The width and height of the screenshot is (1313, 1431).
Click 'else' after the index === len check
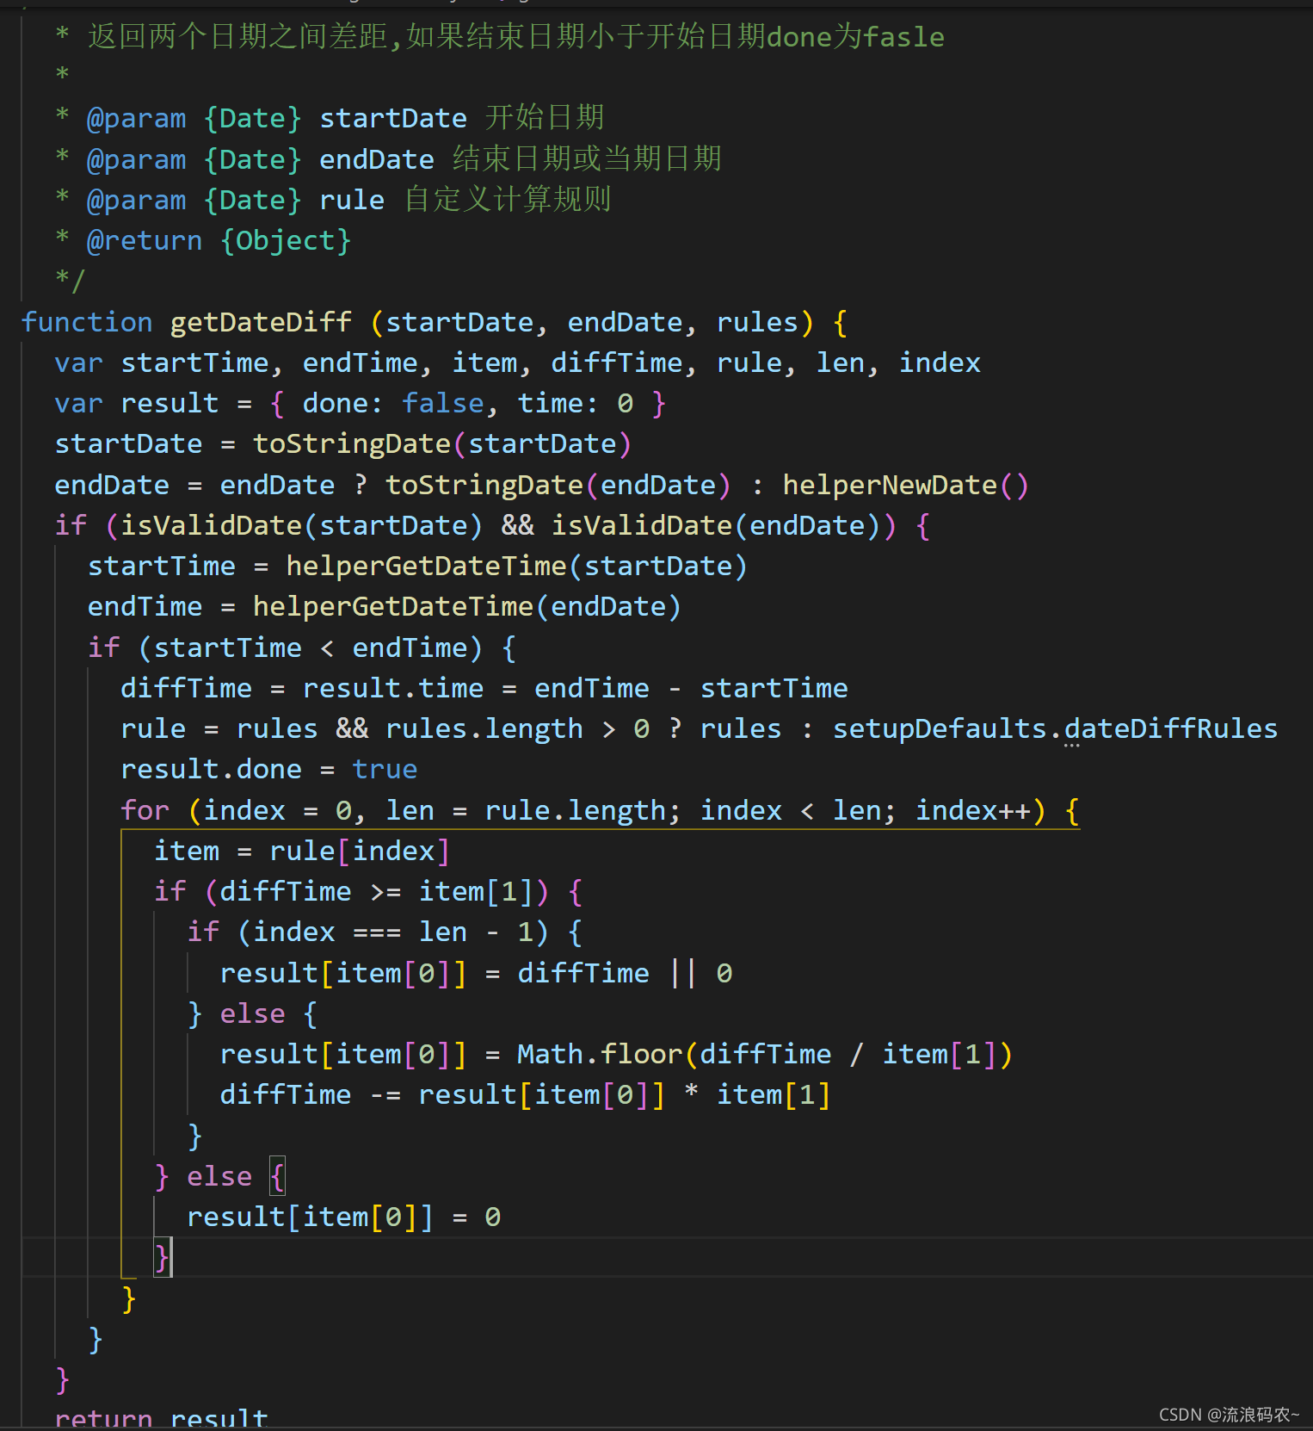(252, 1014)
